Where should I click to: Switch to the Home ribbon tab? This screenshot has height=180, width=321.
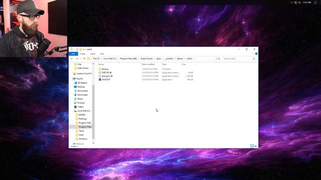pos(83,54)
